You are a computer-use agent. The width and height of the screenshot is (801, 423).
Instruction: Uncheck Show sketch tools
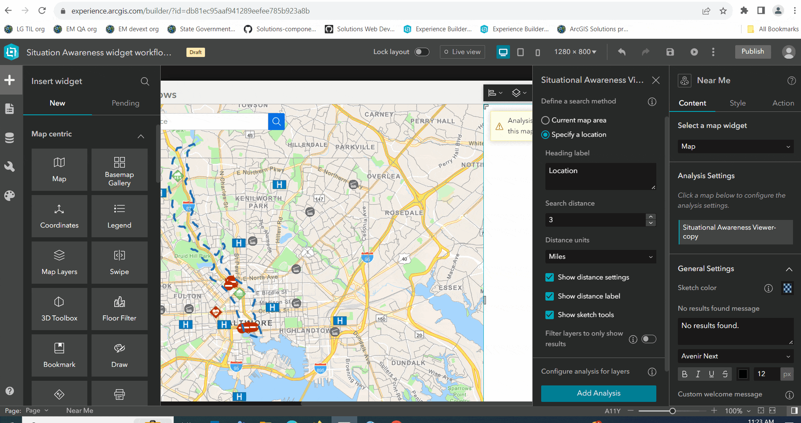point(550,315)
